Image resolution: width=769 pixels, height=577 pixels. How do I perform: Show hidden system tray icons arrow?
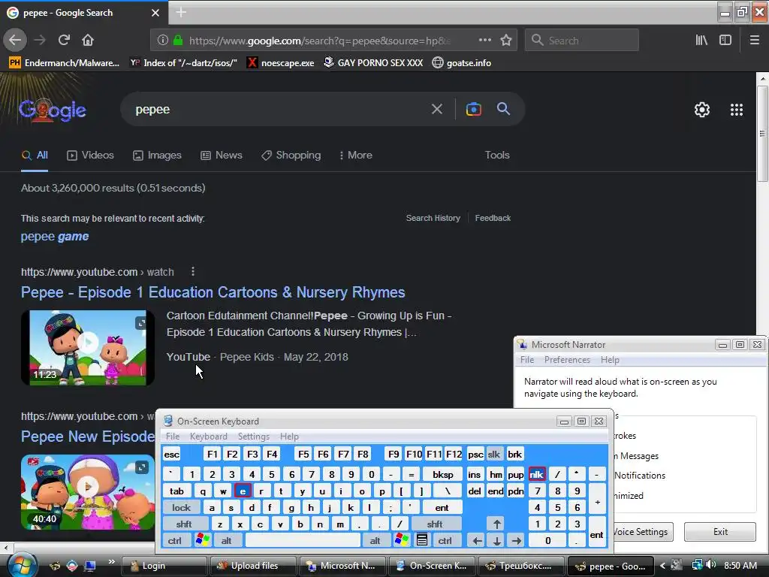click(x=662, y=566)
